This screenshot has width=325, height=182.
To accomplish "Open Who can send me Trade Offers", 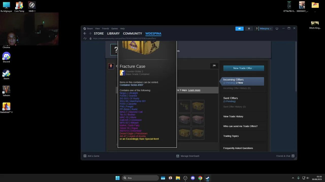I will coord(240,126).
